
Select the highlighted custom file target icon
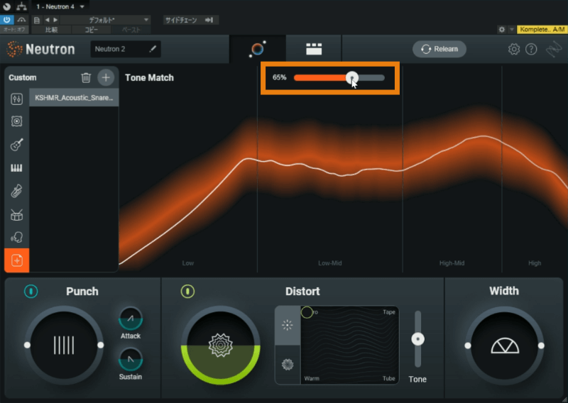click(16, 260)
